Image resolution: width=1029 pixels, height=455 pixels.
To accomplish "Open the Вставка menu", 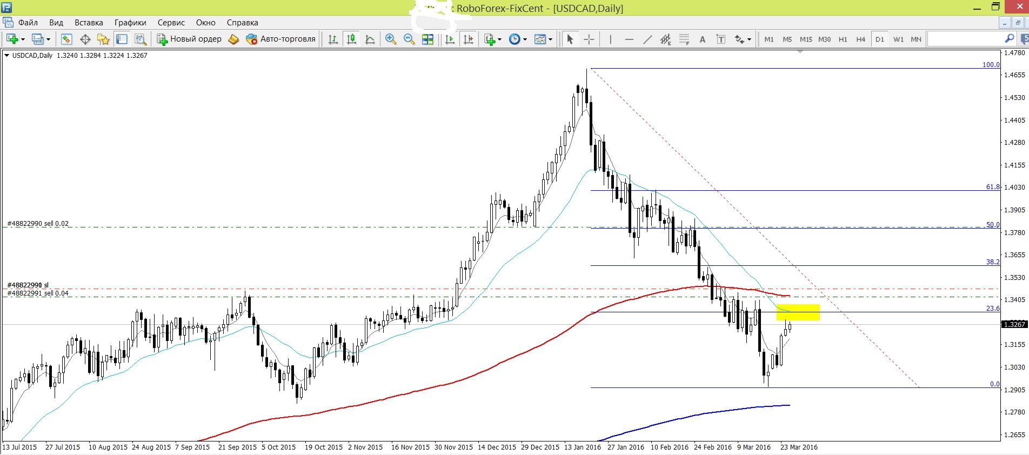I will 89,23.
